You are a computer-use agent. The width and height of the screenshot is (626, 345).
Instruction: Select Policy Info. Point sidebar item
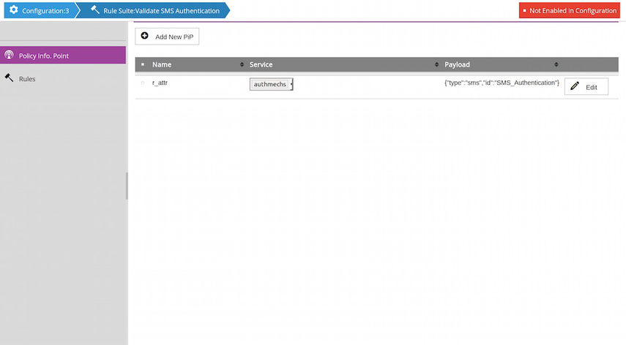[63, 55]
